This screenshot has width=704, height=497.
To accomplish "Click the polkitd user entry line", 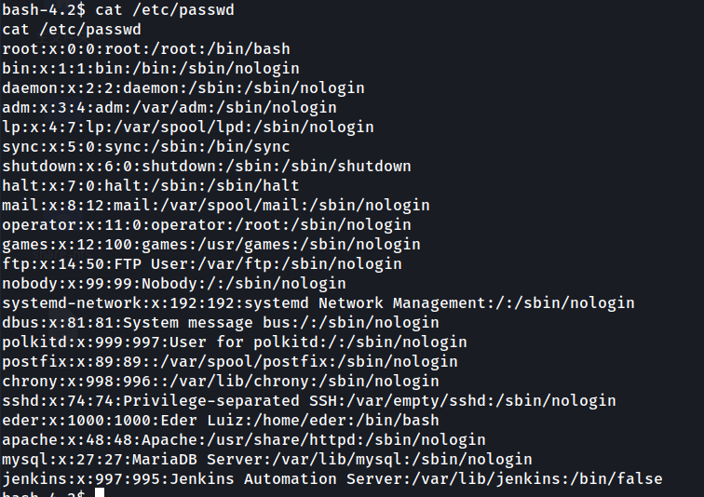I will click(234, 342).
